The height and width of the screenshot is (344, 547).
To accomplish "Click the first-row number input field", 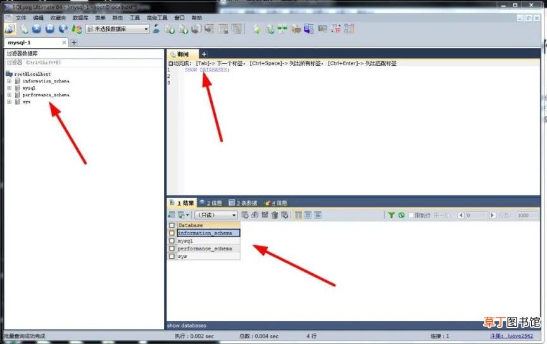I will [x=476, y=216].
